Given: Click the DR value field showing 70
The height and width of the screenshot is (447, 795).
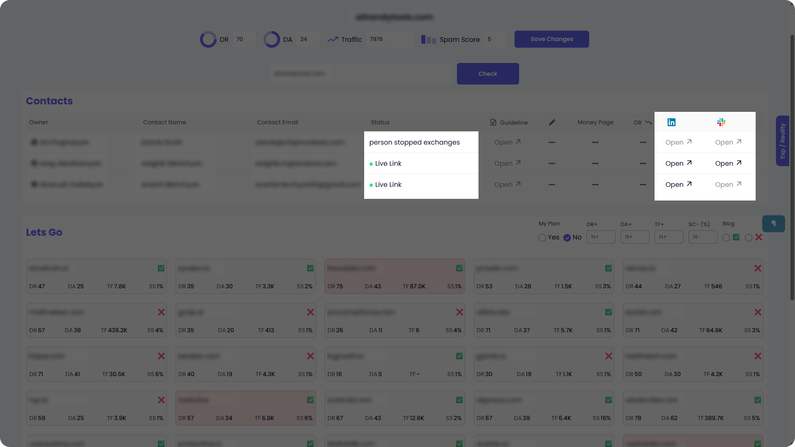Looking at the screenshot, I should [x=244, y=39].
